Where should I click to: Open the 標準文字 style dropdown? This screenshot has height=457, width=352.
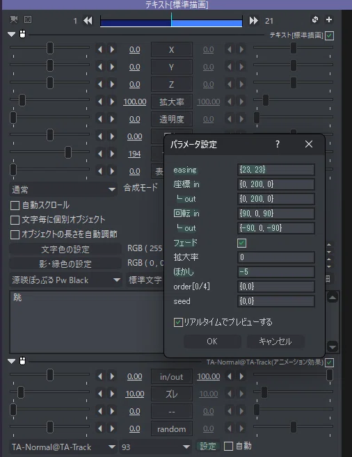pos(145,280)
